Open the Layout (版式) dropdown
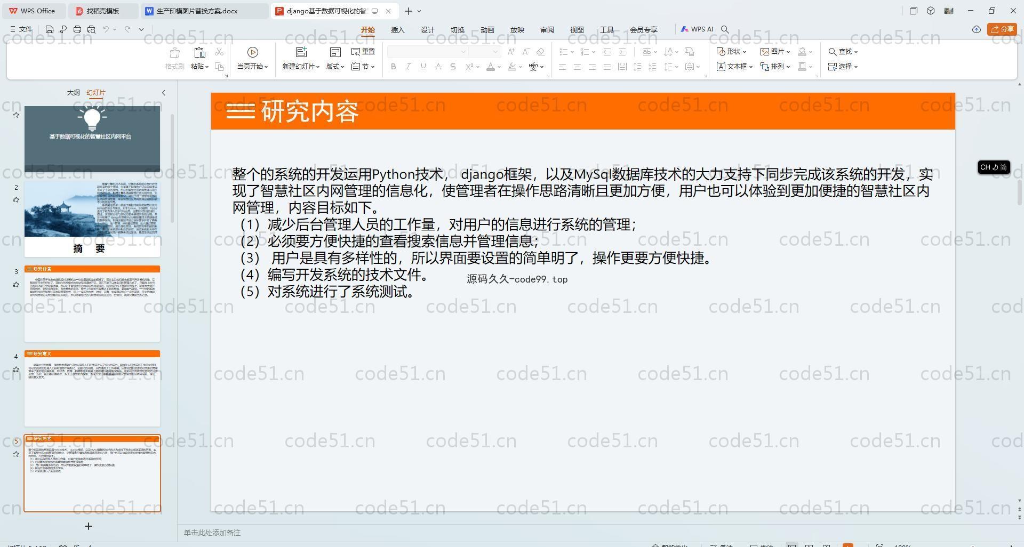 tap(335, 67)
